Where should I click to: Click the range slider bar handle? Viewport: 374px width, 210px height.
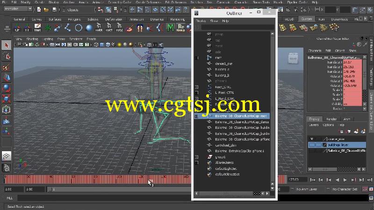tap(50, 189)
